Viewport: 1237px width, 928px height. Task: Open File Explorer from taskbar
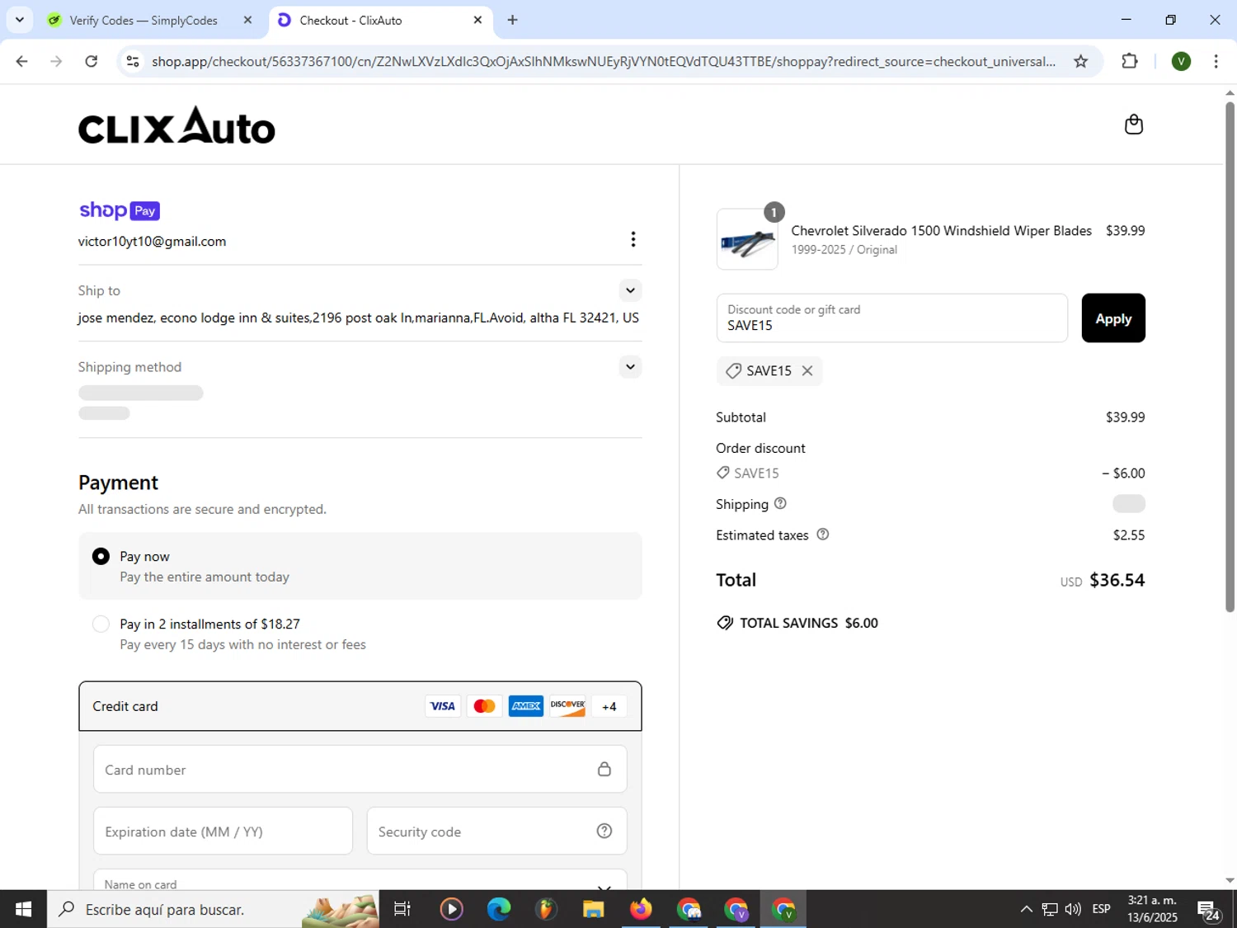[x=593, y=909]
